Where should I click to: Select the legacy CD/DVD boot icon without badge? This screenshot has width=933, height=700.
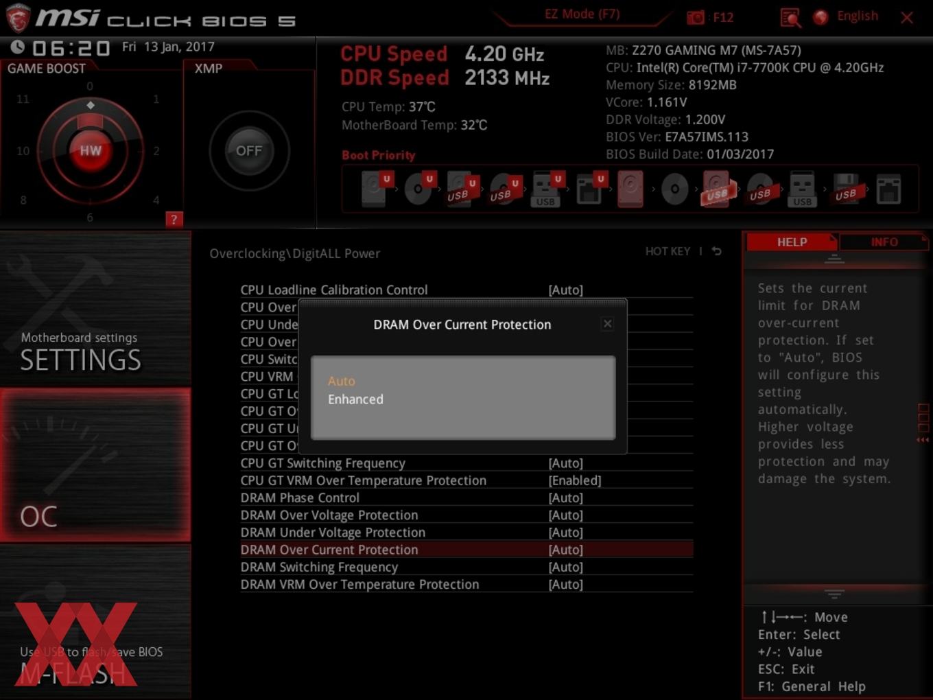[674, 189]
